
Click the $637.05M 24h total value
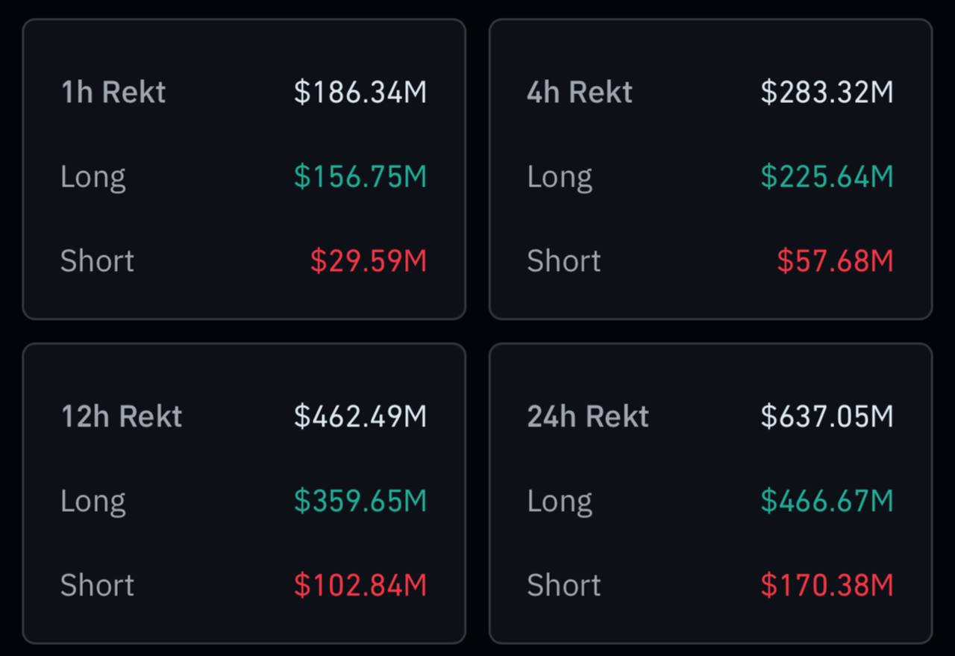827,416
